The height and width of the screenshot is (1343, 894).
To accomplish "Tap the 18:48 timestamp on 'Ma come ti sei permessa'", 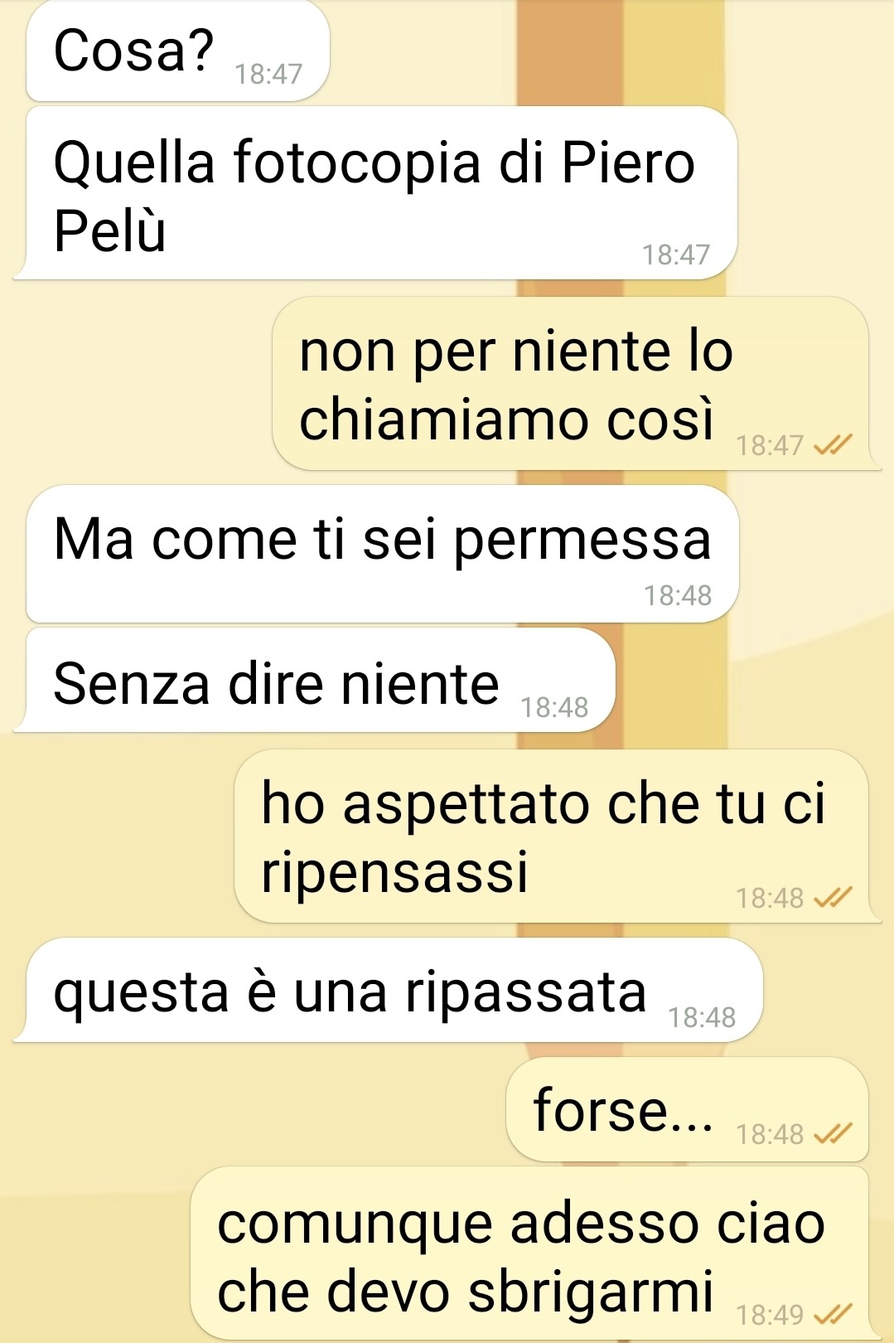I will (x=678, y=595).
